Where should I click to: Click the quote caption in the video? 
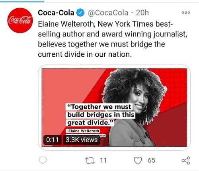point(101,115)
